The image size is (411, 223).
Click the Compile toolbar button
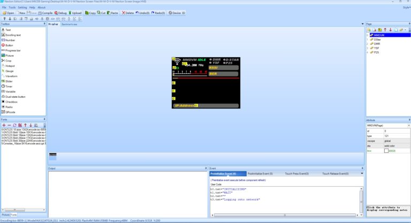[x=45, y=12]
